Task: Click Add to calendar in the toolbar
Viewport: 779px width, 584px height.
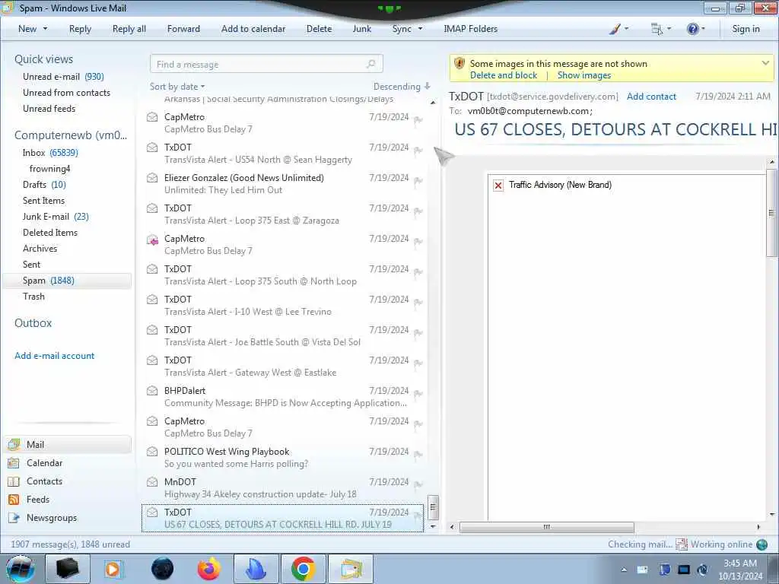Action: (x=253, y=29)
